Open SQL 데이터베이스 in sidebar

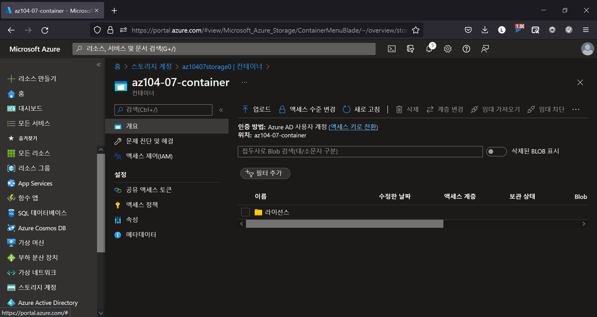pos(37,213)
